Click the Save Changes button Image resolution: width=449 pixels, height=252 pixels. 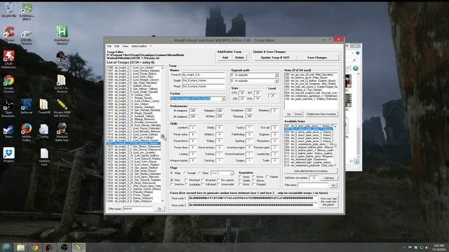[317, 57]
